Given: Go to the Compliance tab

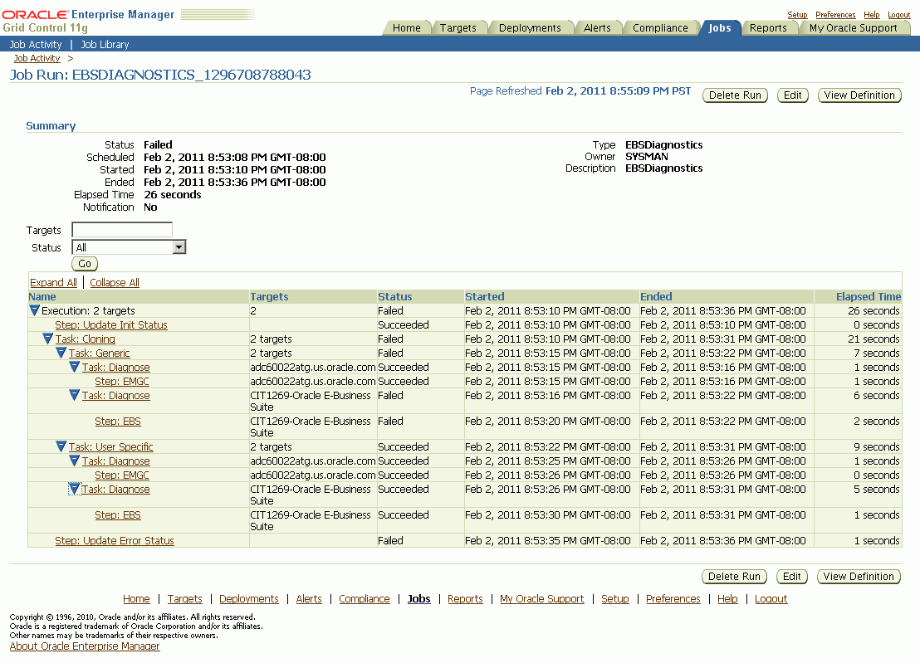Looking at the screenshot, I should (660, 27).
